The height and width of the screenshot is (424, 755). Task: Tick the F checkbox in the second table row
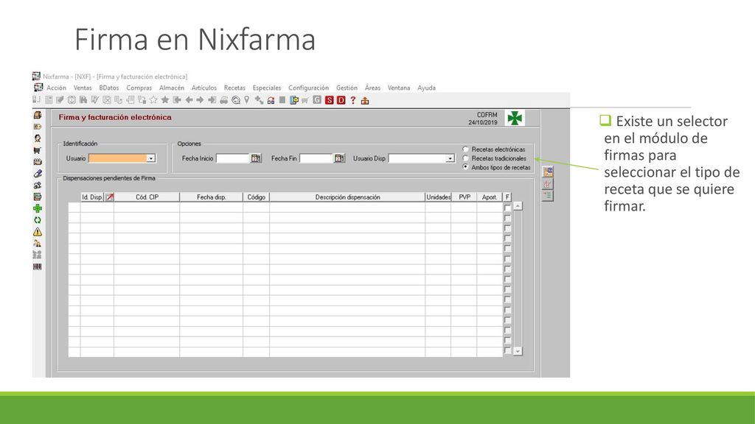tap(507, 218)
